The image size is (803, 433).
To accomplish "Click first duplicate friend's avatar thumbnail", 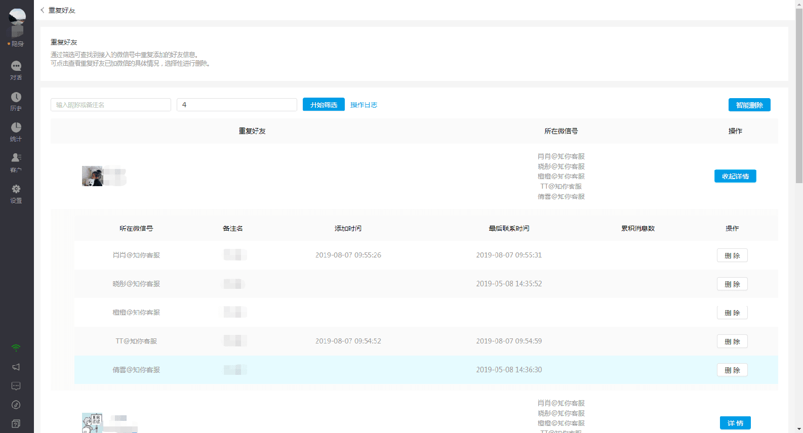I will coord(92,176).
